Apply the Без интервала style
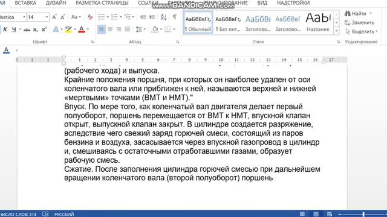This screenshot has width=387, height=217. pos(228,23)
